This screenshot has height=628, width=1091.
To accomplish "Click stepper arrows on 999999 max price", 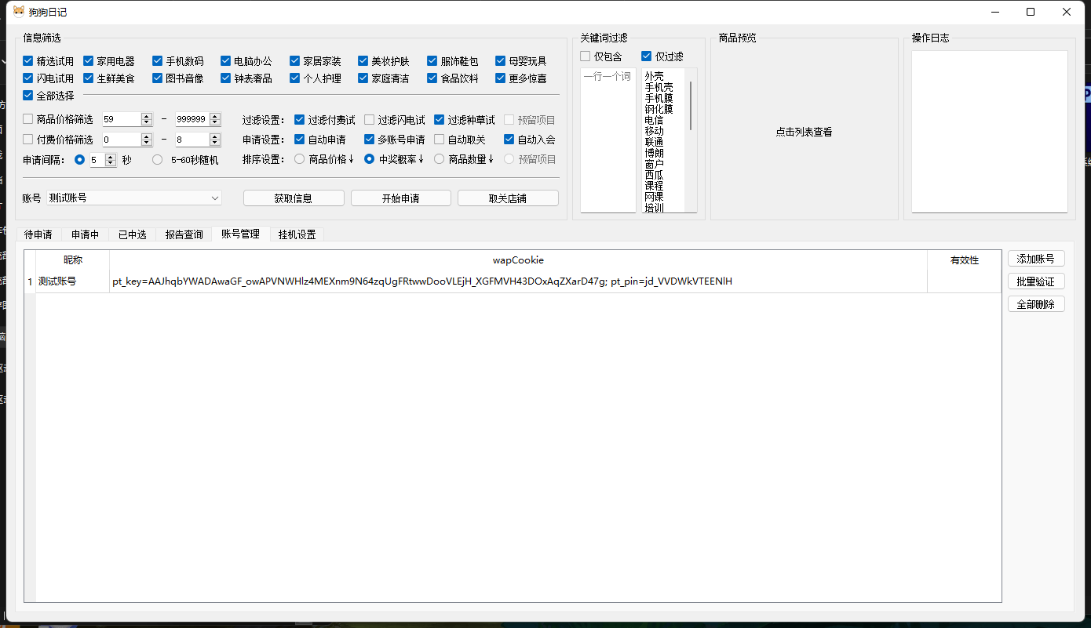I will coord(215,119).
